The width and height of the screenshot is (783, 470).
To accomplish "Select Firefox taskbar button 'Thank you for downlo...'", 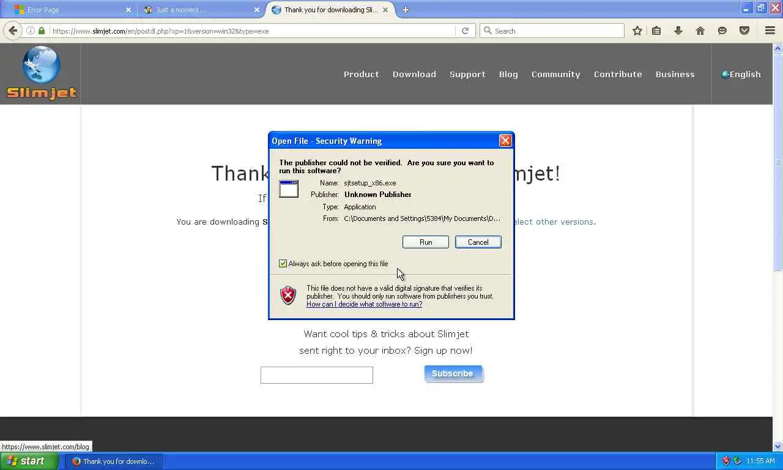I will 113,461.
